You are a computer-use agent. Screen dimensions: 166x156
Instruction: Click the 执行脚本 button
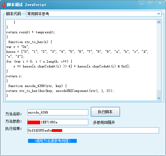[105, 112]
